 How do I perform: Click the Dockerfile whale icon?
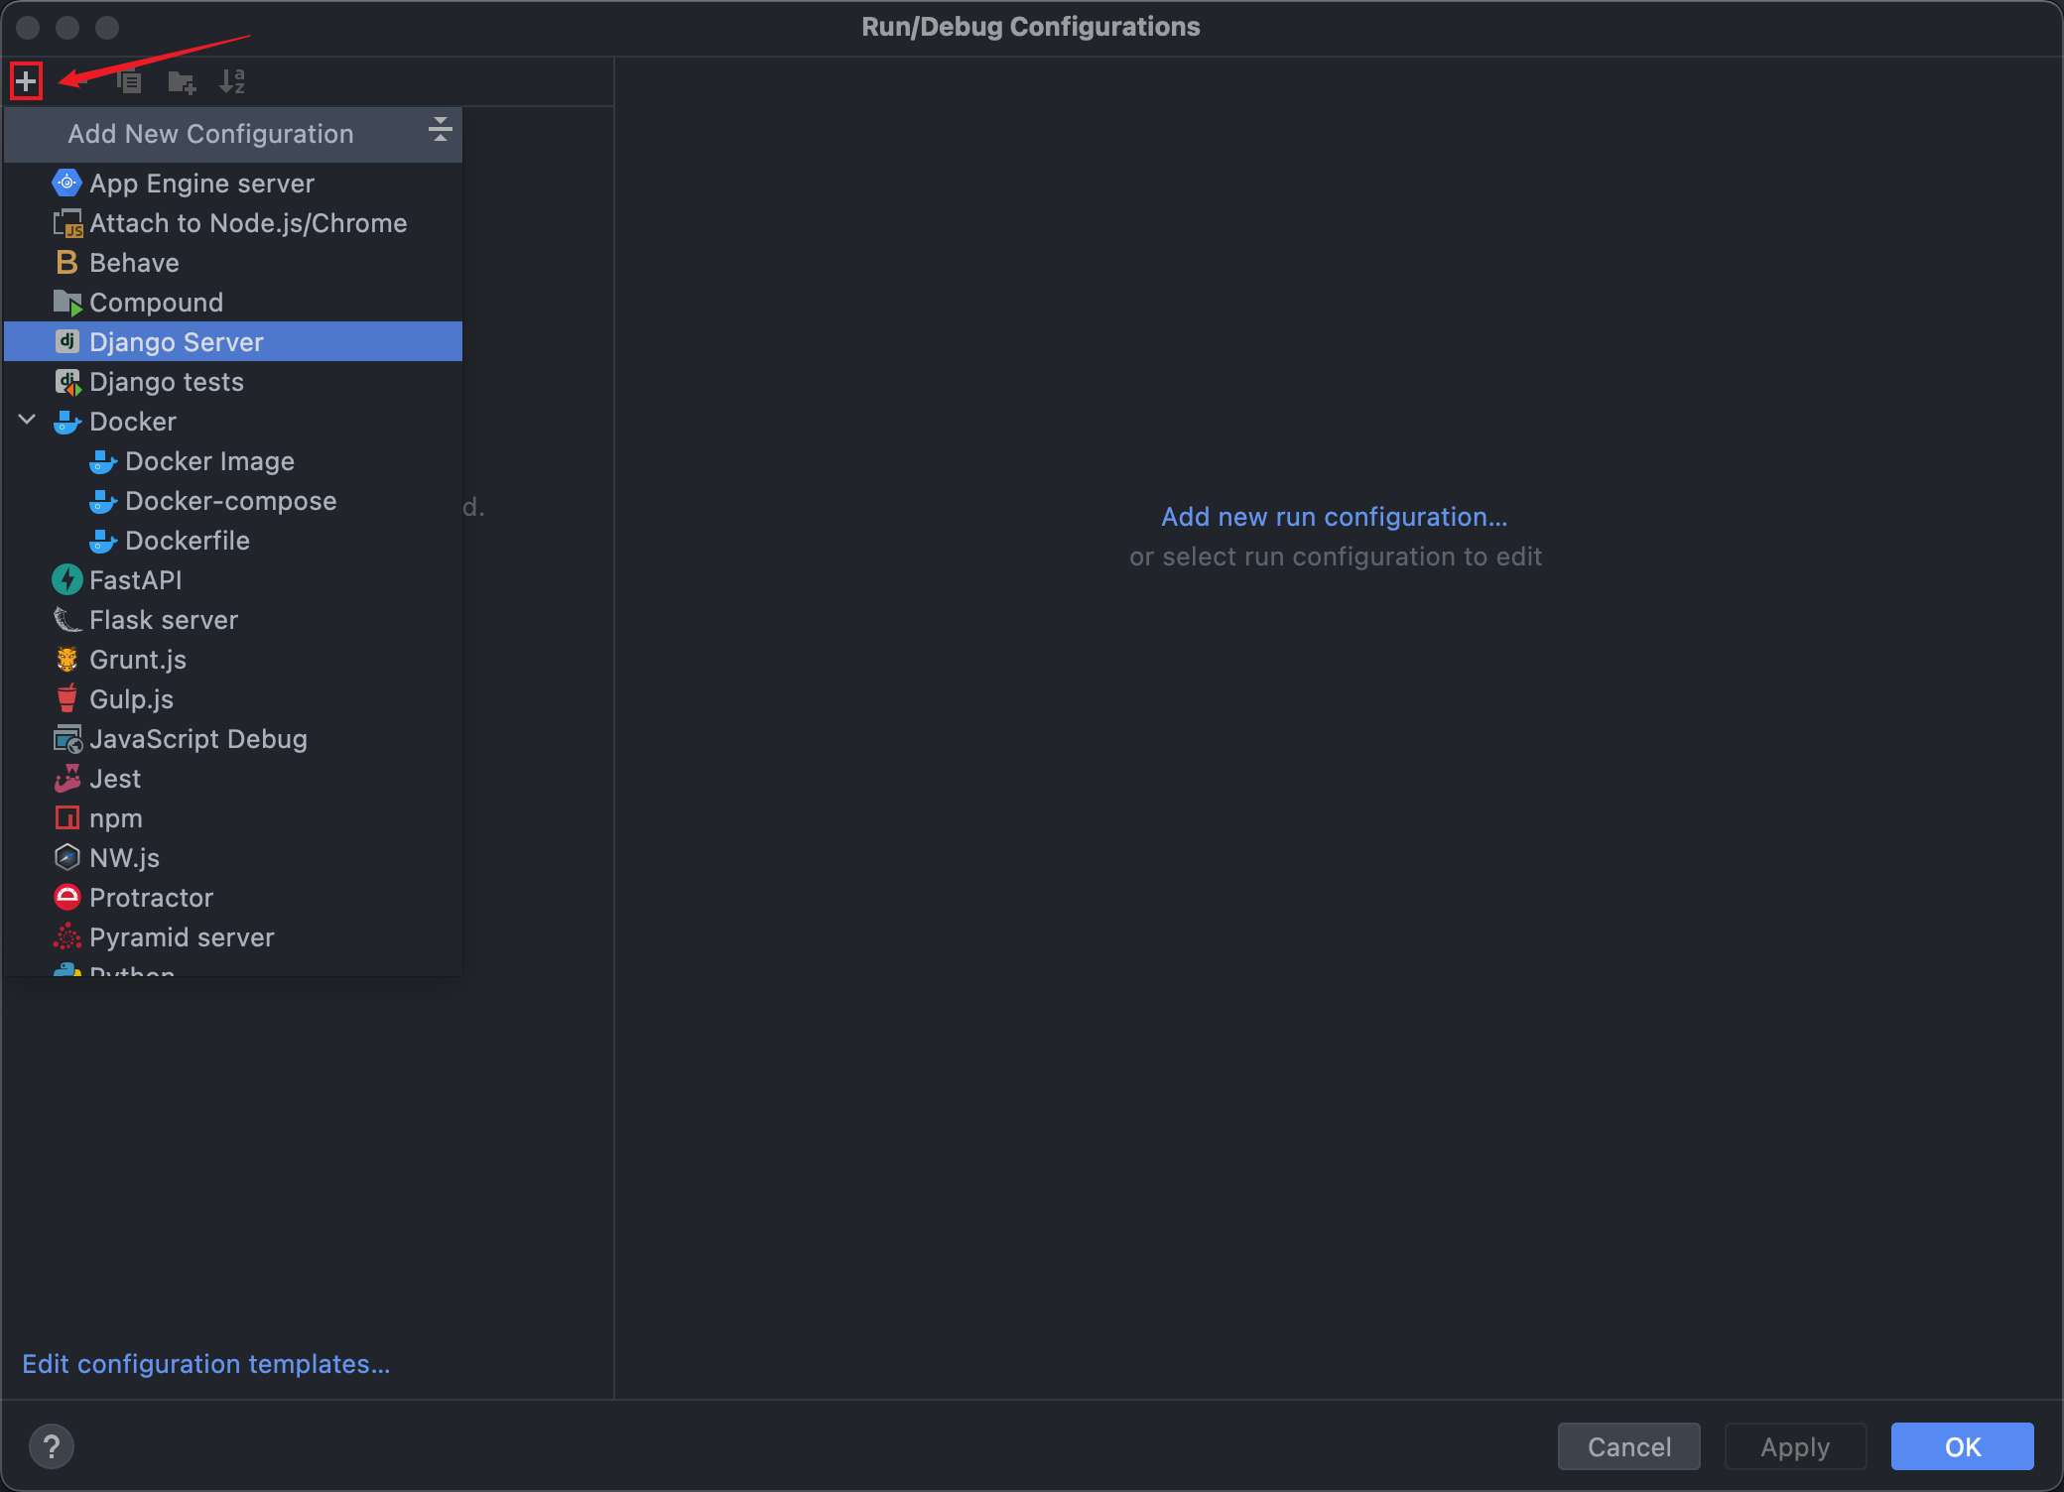tap(102, 541)
